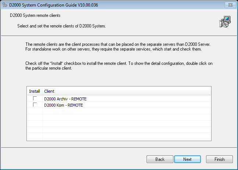The image size is (238, 170).
Task: Click the 'Check off the Install checkbox' instruction text
Action: pyautogui.click(x=117, y=66)
